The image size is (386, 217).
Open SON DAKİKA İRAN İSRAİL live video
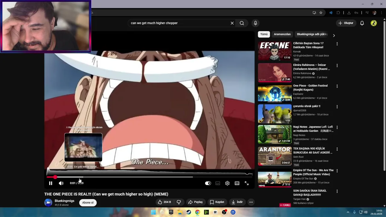click(310, 193)
